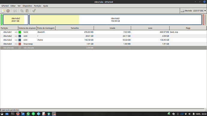
Task: Select the /dev/sda1 partition row
Action: tap(103, 32)
